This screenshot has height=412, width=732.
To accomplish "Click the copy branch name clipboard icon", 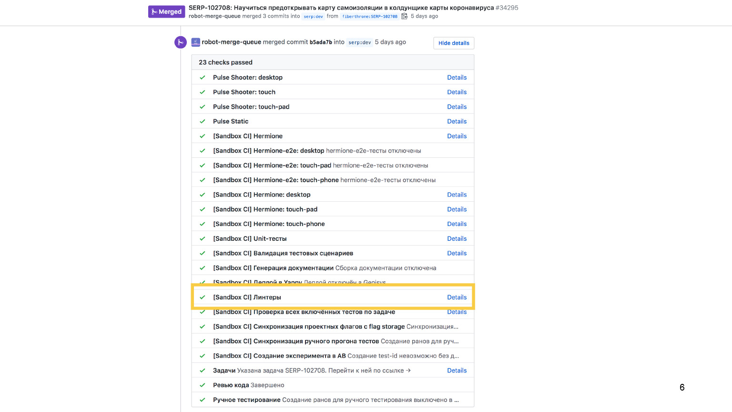I will pyautogui.click(x=405, y=16).
